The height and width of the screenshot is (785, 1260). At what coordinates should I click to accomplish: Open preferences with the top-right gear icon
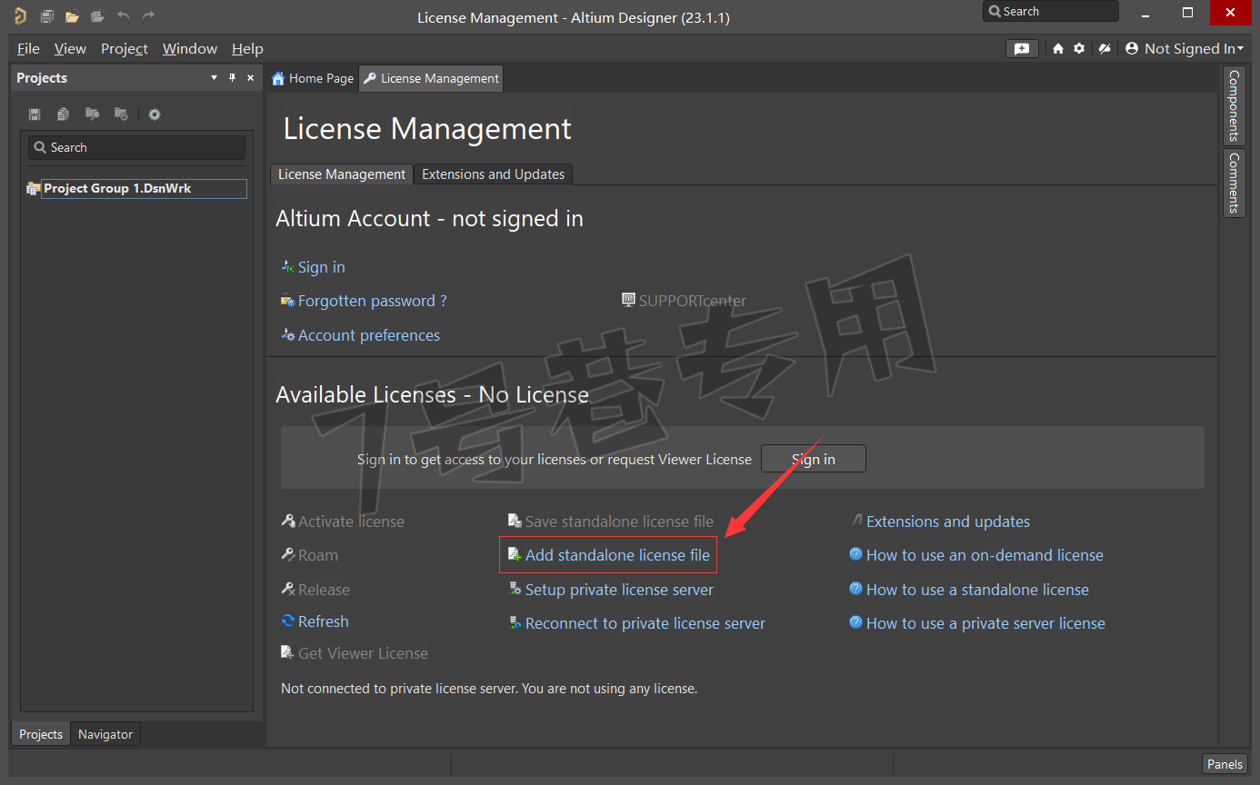click(x=1079, y=49)
